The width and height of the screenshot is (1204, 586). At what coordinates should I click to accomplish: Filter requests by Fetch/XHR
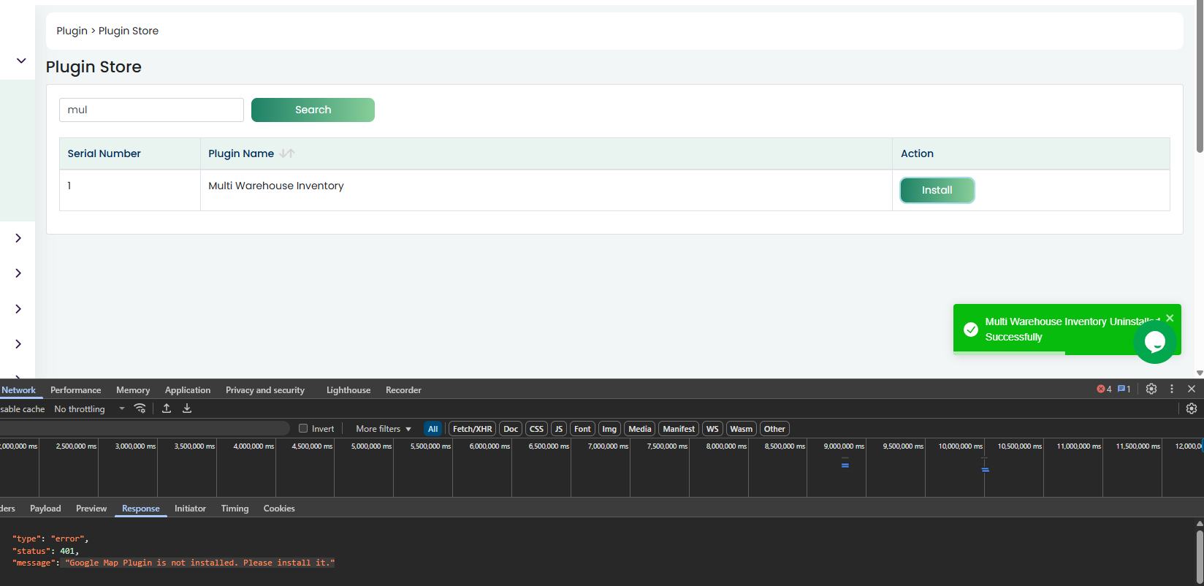coord(473,429)
